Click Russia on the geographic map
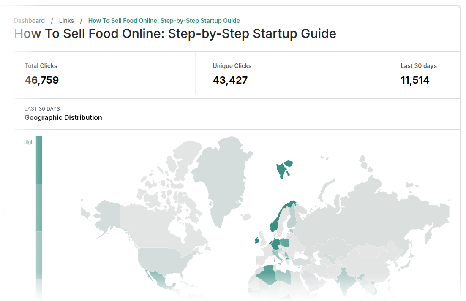Image resolution: width=466 pixels, height=301 pixels. (380, 211)
